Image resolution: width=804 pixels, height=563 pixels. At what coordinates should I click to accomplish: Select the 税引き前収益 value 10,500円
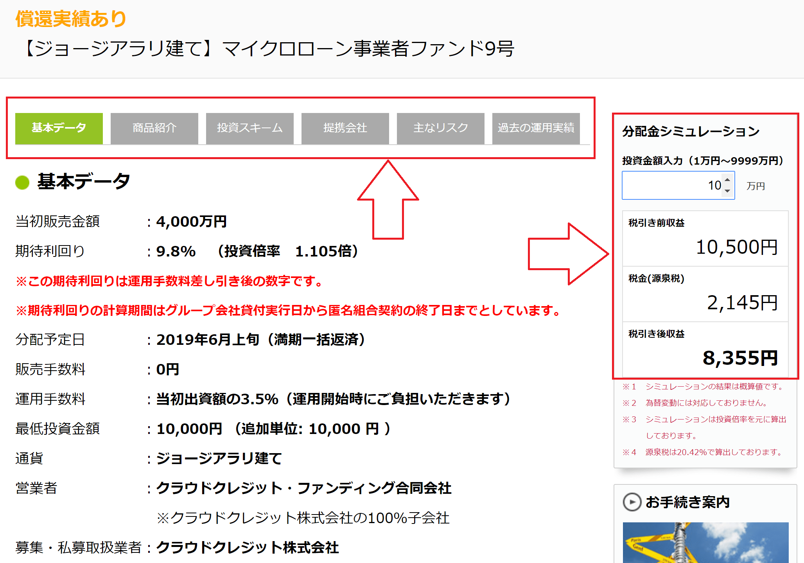tap(737, 247)
